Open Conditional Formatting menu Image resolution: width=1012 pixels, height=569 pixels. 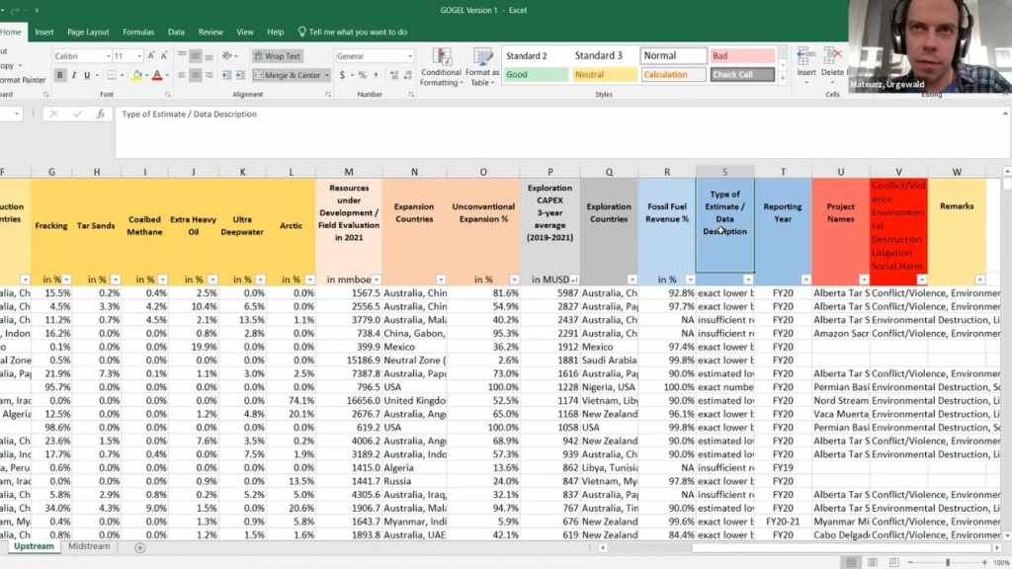(441, 67)
